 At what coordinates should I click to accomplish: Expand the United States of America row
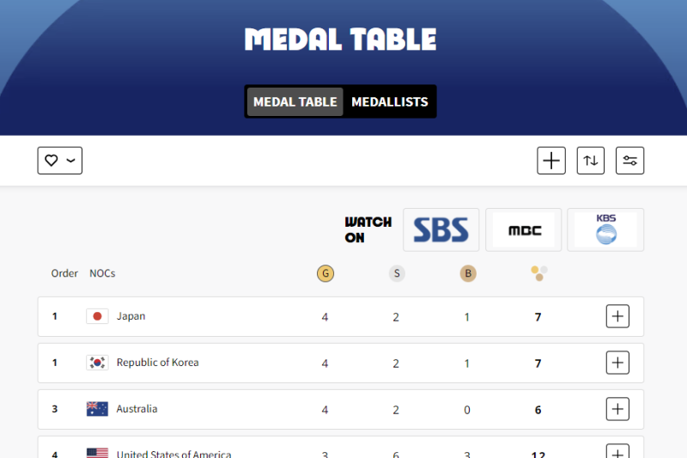(x=617, y=451)
